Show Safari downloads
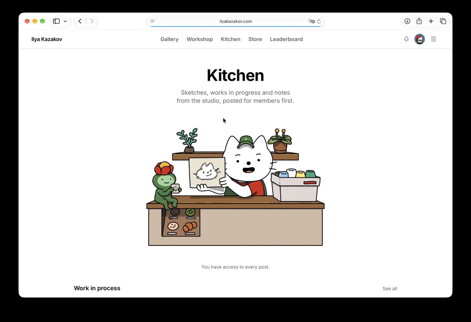471x322 pixels. (x=407, y=21)
